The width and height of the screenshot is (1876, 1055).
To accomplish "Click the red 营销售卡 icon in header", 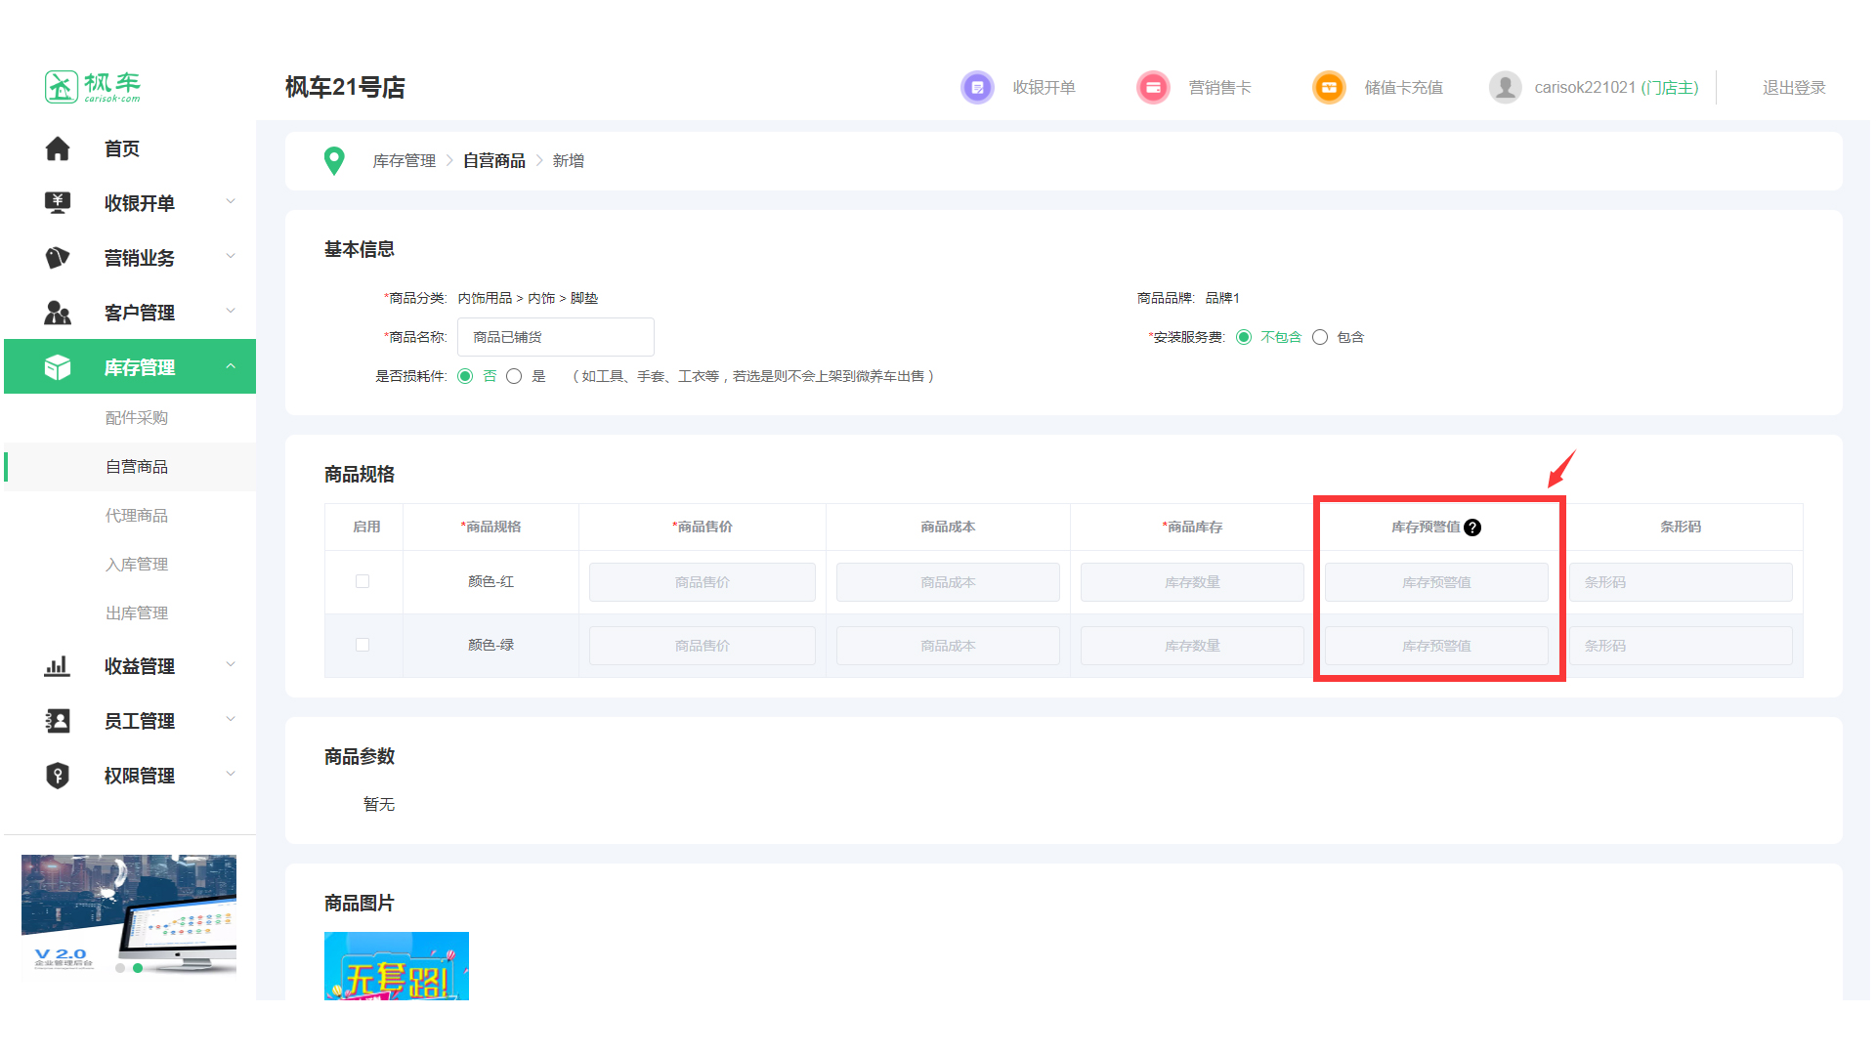I will point(1153,87).
